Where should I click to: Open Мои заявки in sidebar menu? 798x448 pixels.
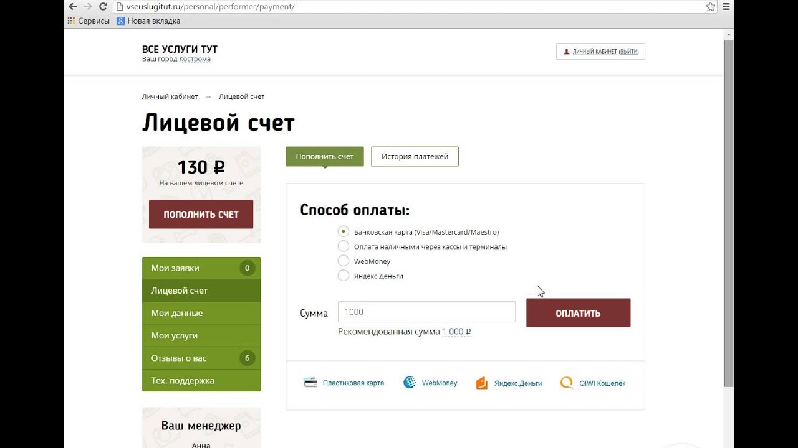201,268
